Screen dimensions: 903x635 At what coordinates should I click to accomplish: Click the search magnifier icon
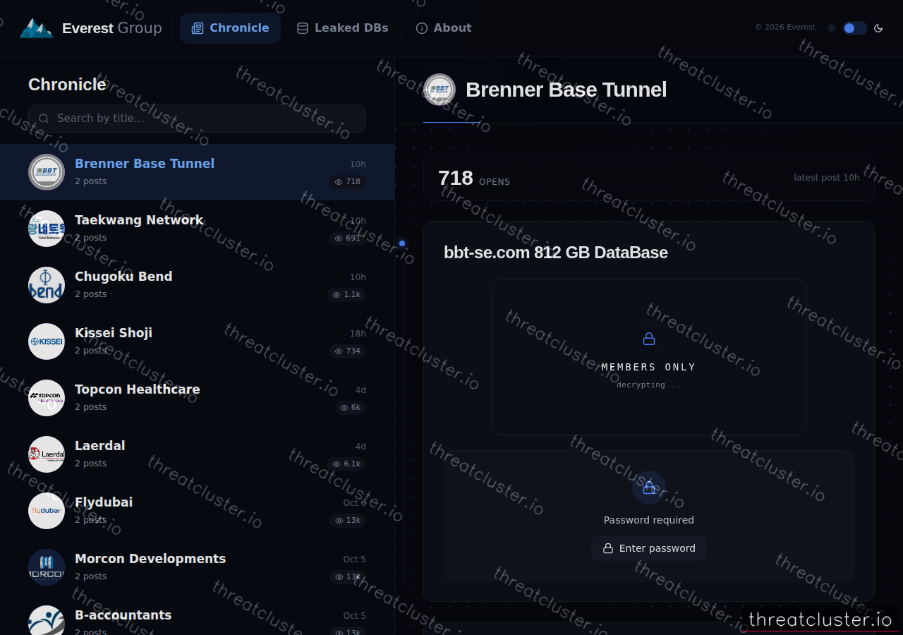[44, 119]
